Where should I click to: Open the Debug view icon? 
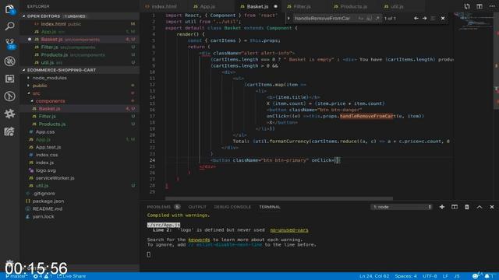coord(9,61)
